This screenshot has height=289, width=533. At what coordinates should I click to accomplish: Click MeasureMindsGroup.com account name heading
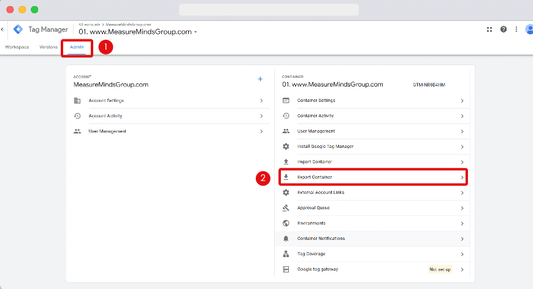coord(111,85)
